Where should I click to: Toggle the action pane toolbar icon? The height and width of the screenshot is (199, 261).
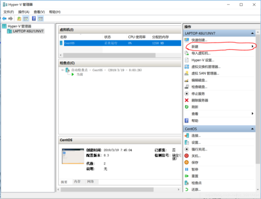40,18
